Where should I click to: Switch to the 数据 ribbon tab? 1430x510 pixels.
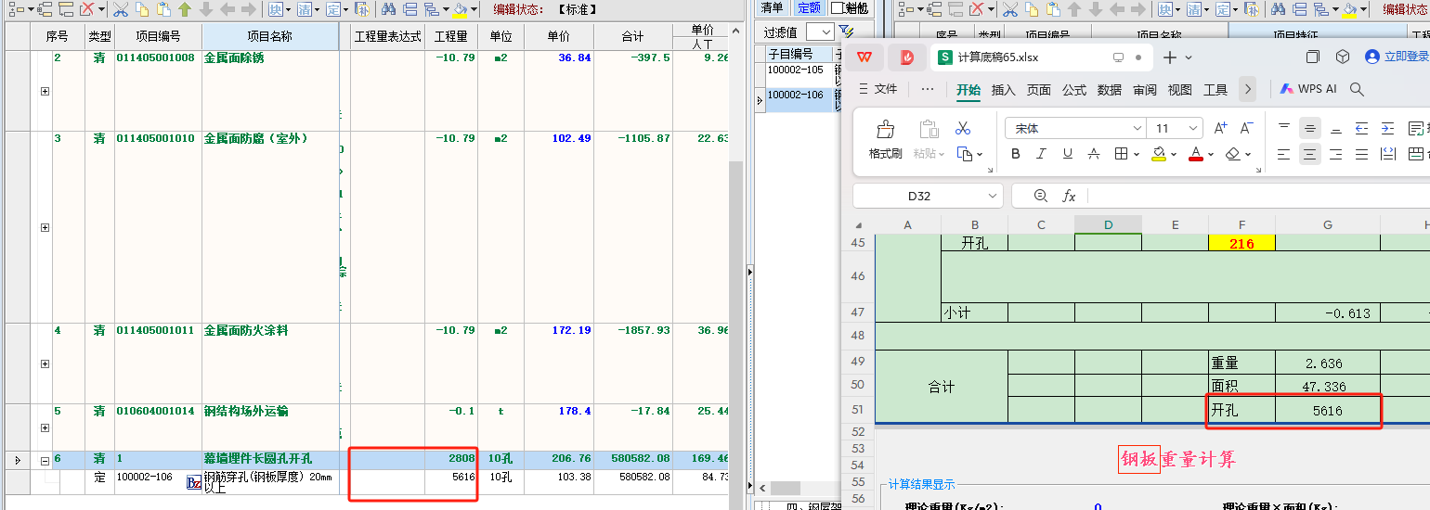[x=1110, y=90]
